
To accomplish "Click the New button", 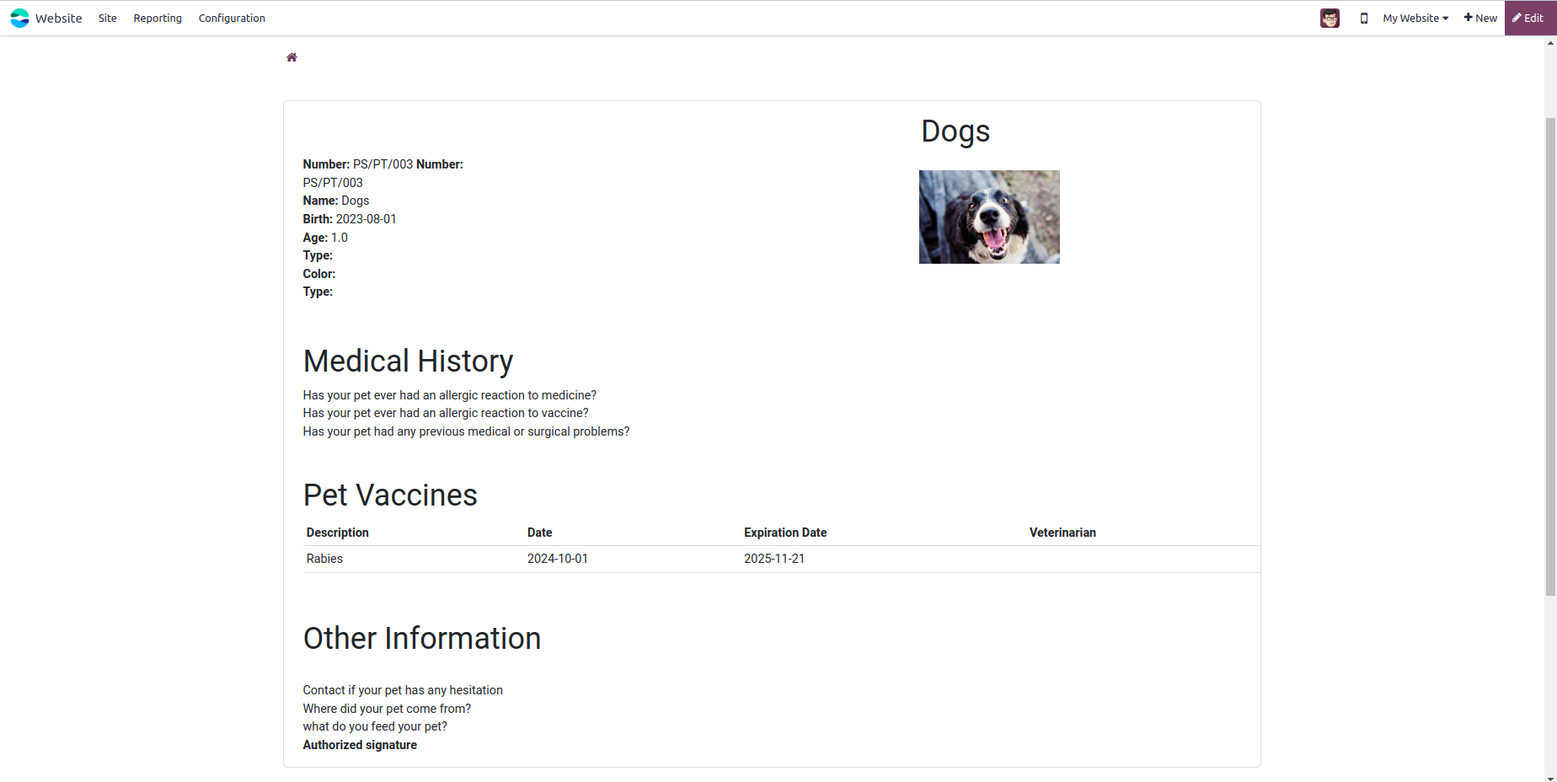I will tap(1480, 18).
